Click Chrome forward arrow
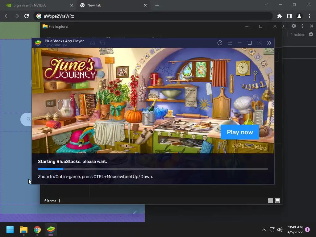 [17, 16]
